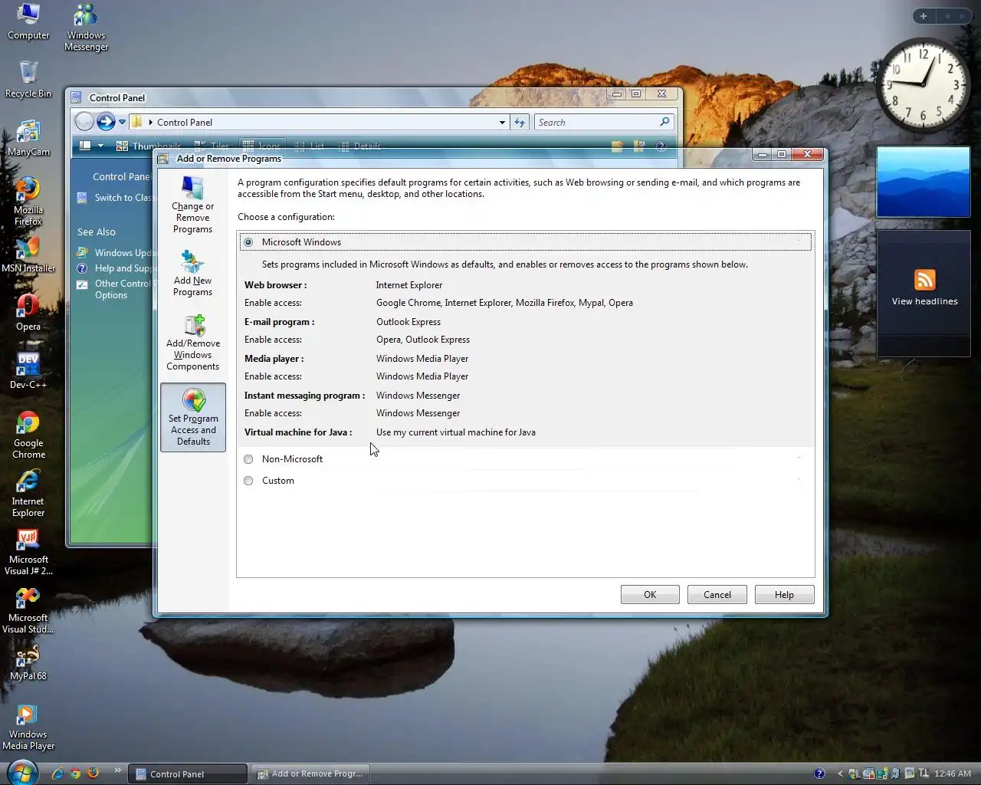The image size is (981, 785).
Task: Open views dropdown arrow in Control Panel toolbar
Action: [x=100, y=146]
